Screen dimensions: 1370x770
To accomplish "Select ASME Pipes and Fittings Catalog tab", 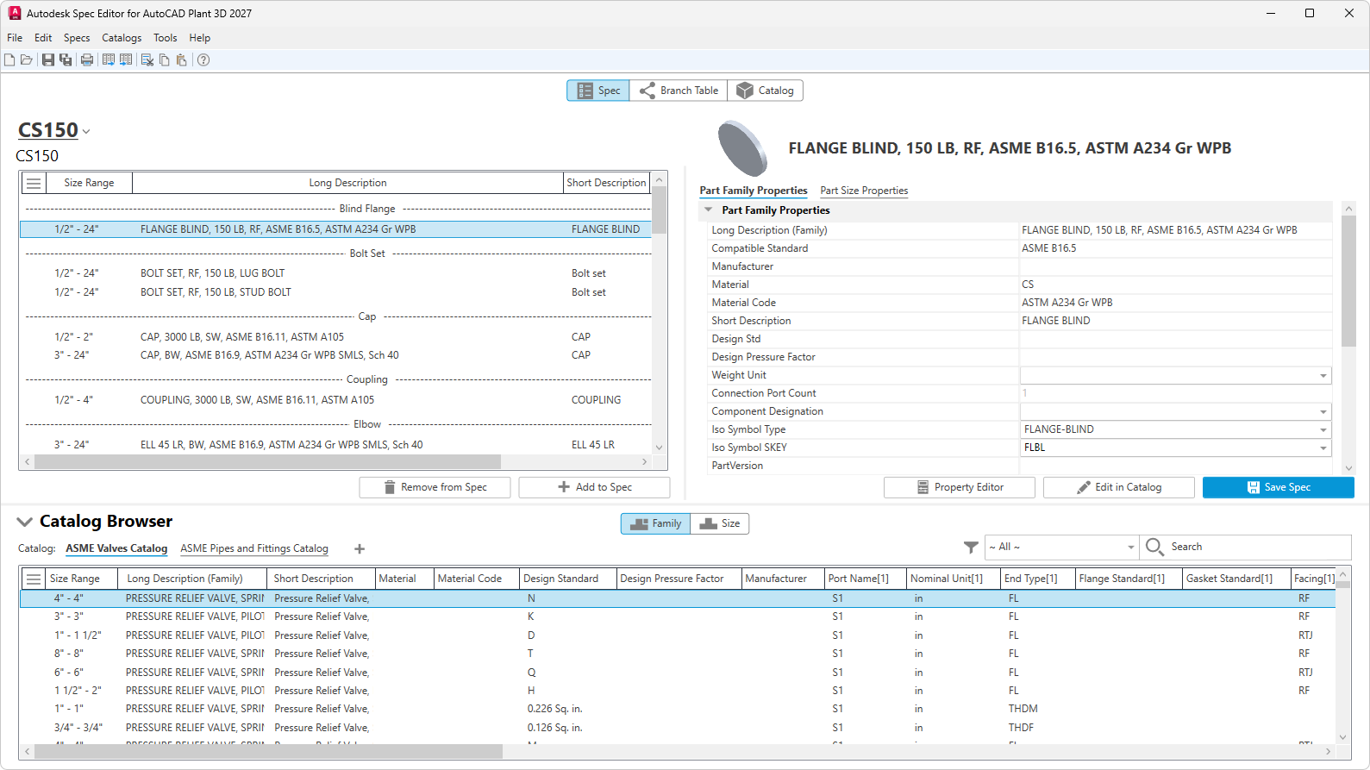I will 254,548.
